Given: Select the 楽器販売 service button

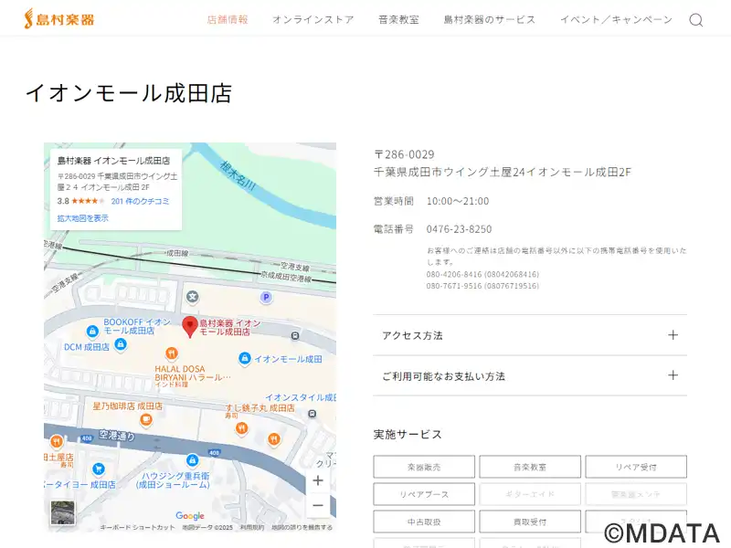Looking at the screenshot, I should click(424, 467).
